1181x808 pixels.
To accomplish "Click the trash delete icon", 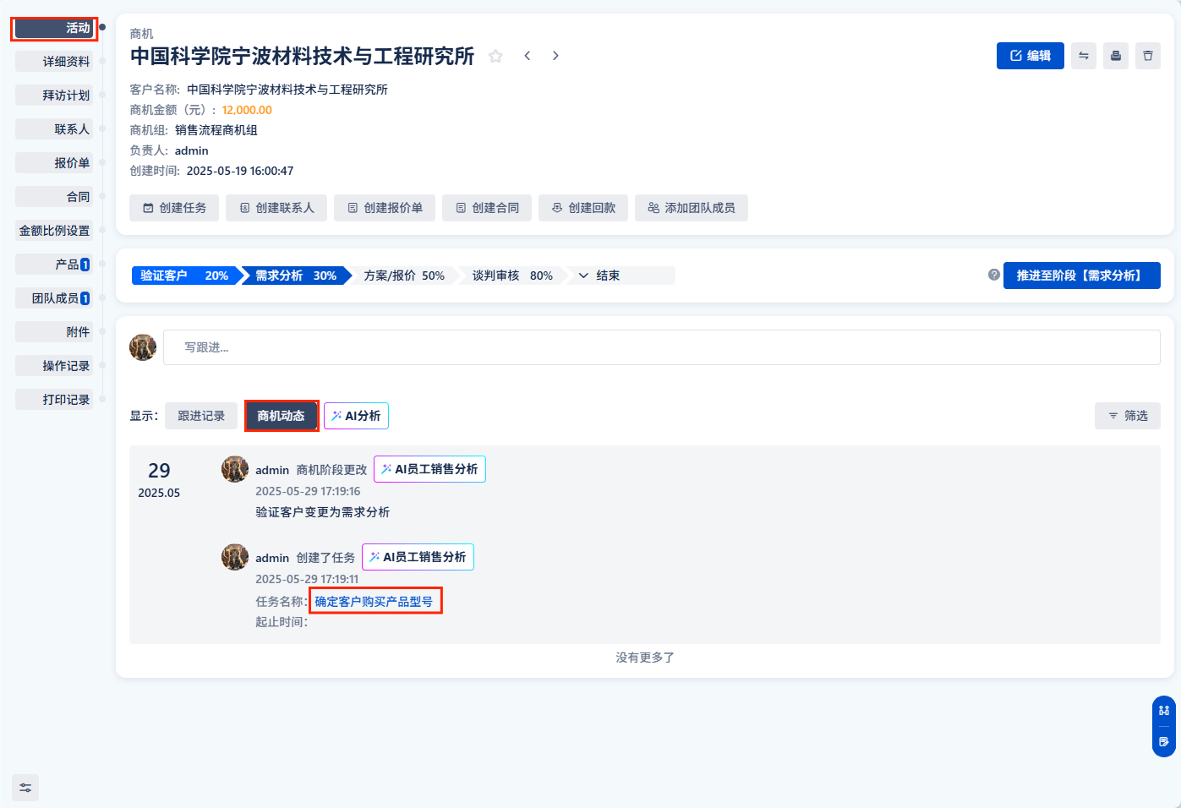I will [x=1148, y=56].
